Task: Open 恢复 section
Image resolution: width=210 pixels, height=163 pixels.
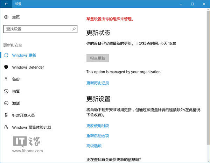Action: point(16,91)
